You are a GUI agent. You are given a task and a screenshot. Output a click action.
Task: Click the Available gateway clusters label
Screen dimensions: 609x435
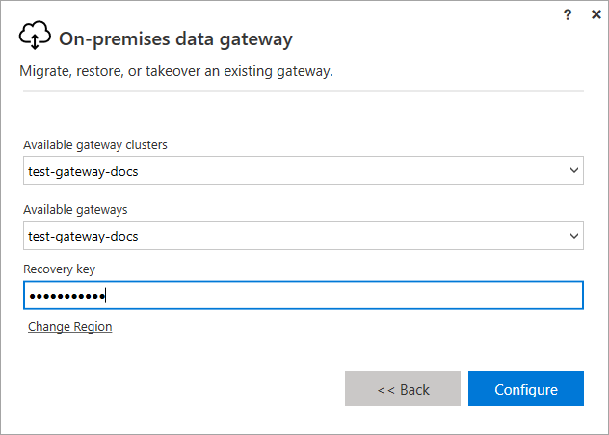95,145
